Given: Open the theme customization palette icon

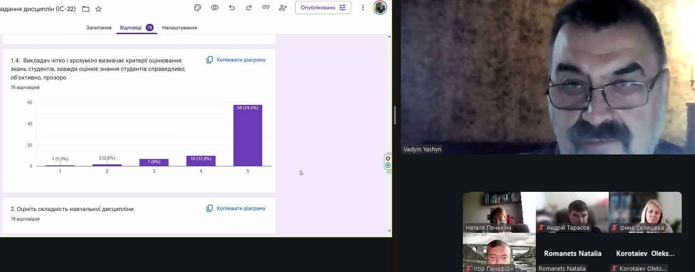Looking at the screenshot, I should click(197, 8).
